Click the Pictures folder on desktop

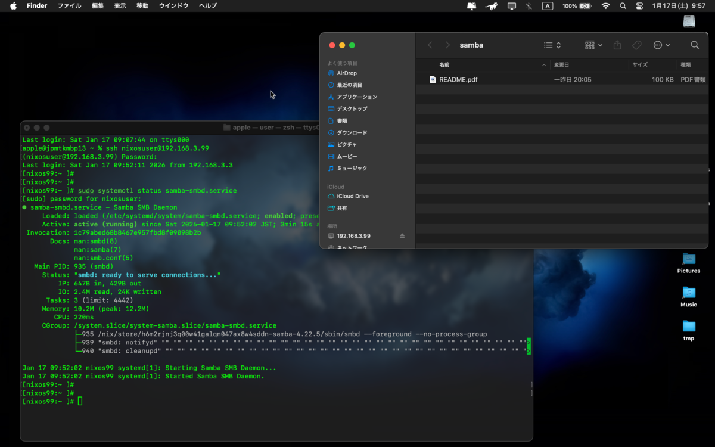tap(689, 263)
